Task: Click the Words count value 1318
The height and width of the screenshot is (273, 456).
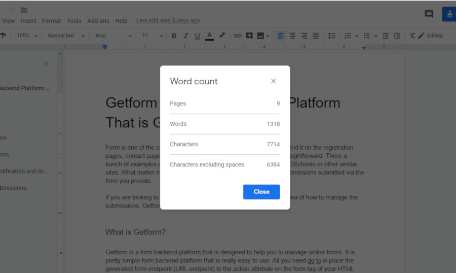Action: pyautogui.click(x=274, y=124)
